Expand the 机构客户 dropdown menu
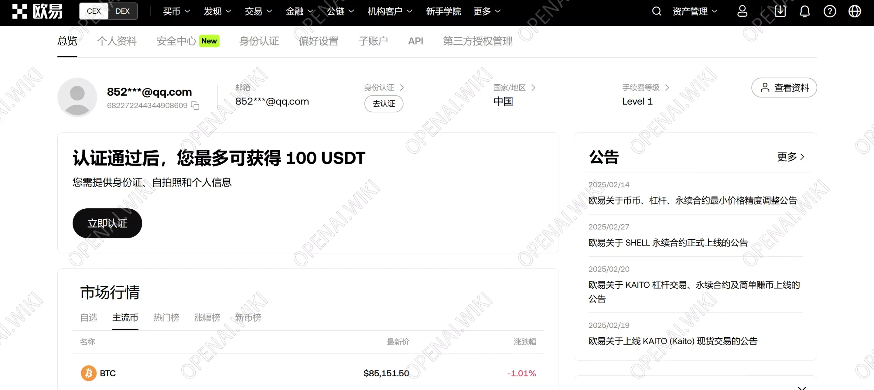This screenshot has width=874, height=390. [390, 11]
